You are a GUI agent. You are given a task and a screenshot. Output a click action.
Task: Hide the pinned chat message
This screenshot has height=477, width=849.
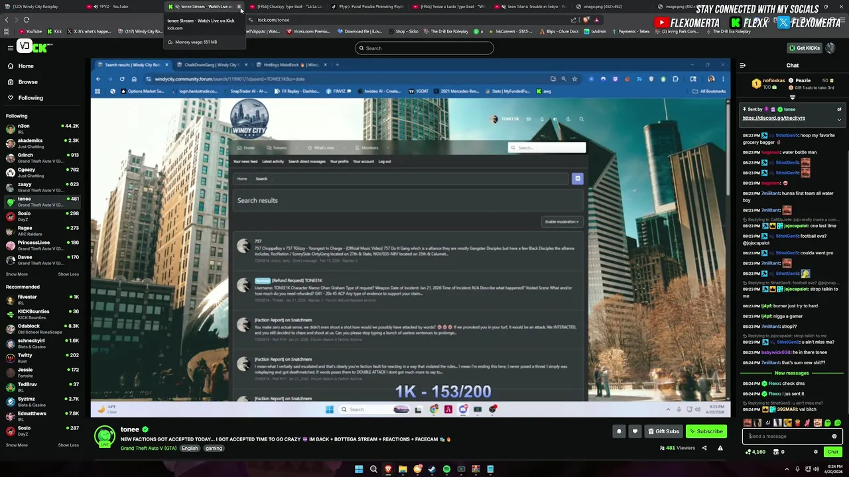point(839,109)
